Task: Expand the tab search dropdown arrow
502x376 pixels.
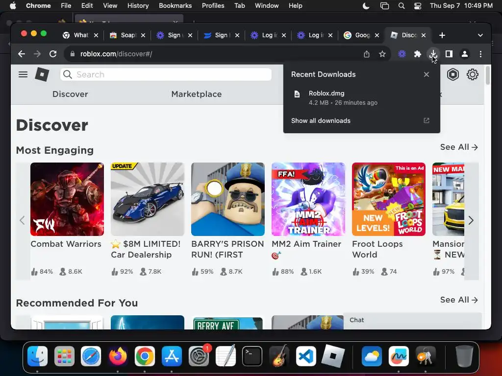Action: tap(480, 35)
